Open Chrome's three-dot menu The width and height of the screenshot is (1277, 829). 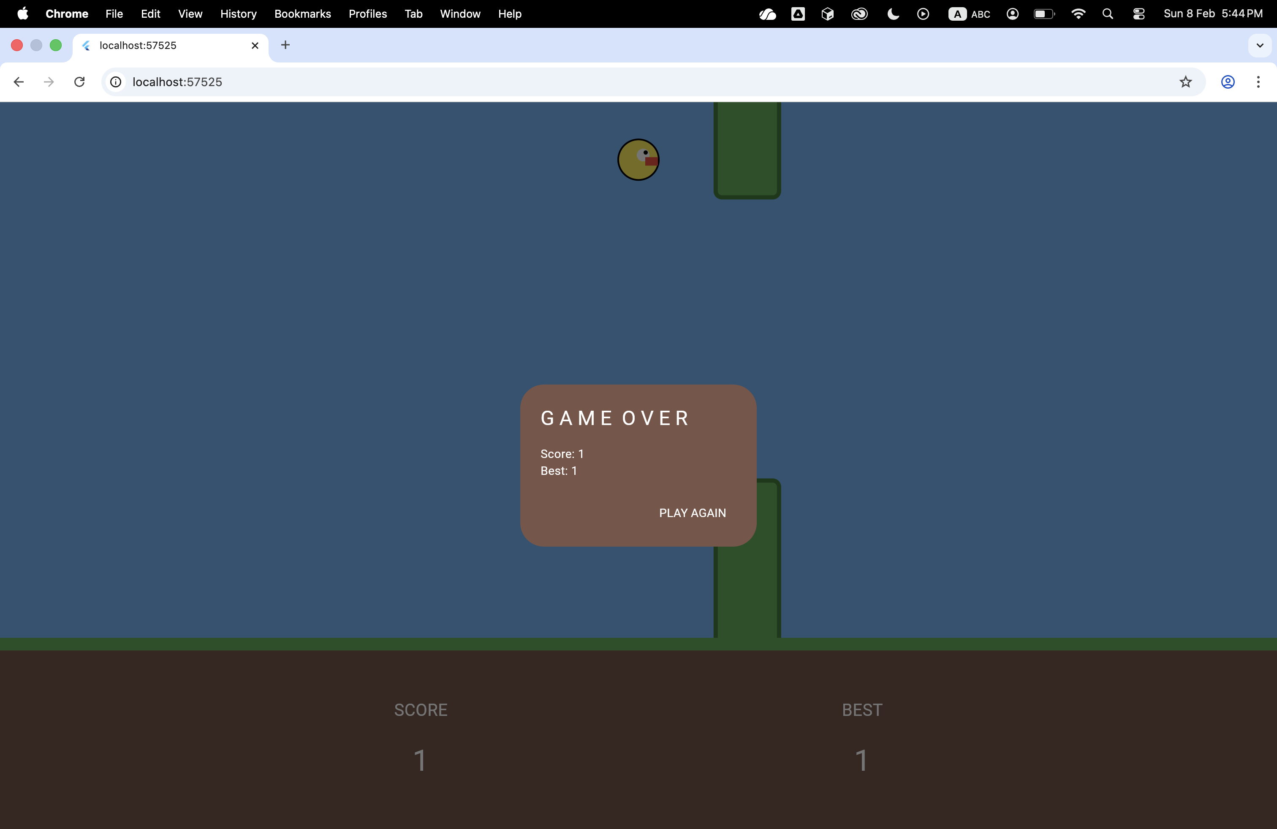(x=1258, y=81)
